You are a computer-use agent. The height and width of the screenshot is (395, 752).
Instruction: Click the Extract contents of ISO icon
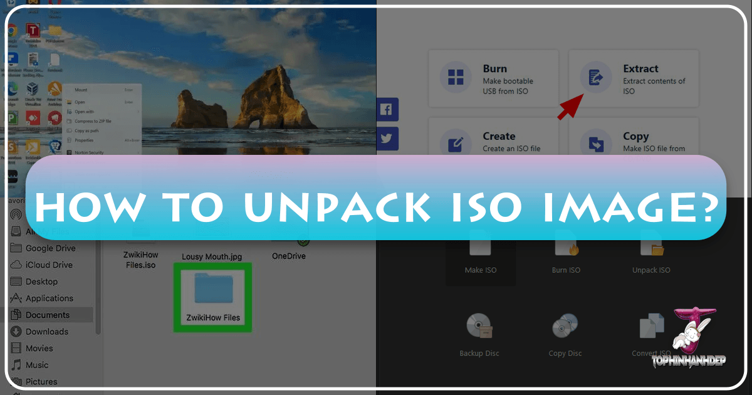point(595,76)
